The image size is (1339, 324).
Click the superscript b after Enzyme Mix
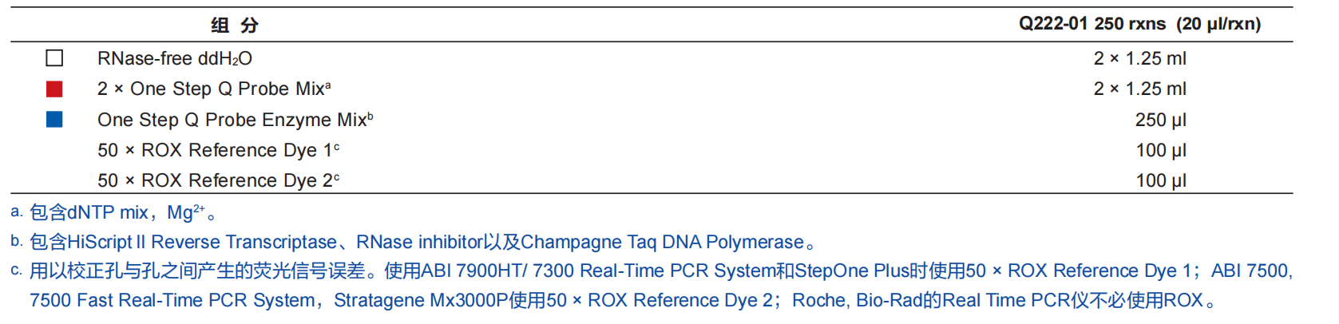(x=370, y=115)
